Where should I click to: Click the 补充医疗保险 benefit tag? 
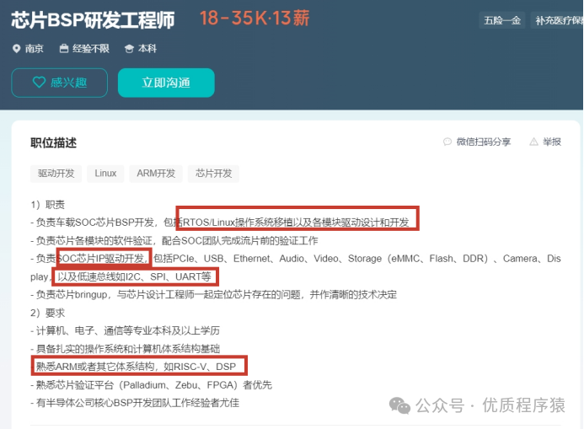[557, 20]
